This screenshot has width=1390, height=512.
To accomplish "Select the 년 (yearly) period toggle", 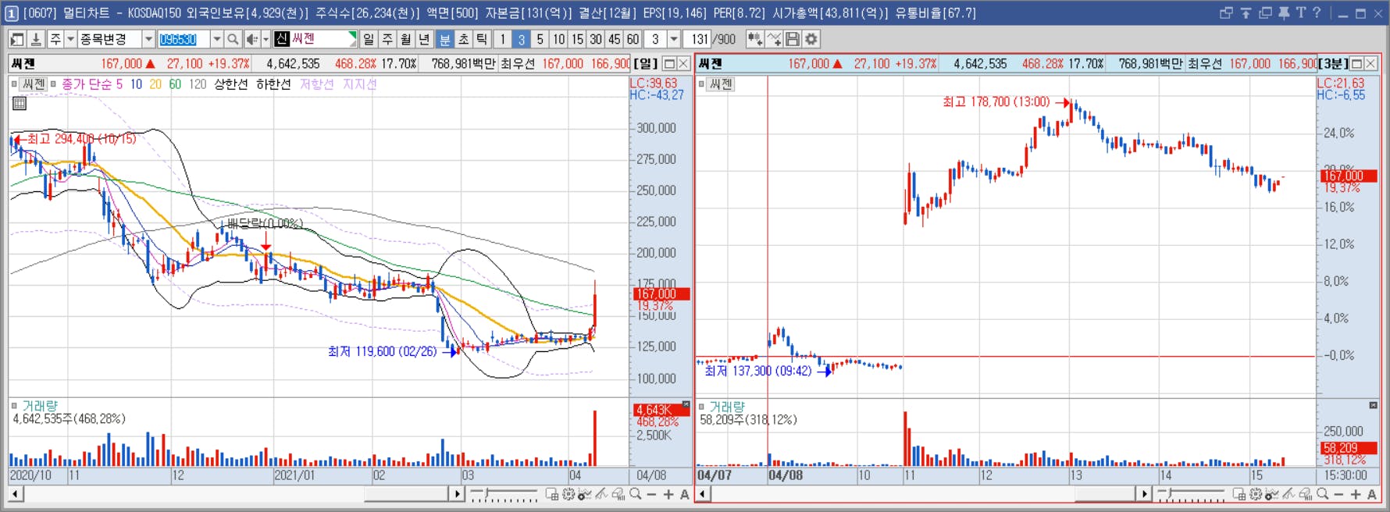I will pos(425,39).
